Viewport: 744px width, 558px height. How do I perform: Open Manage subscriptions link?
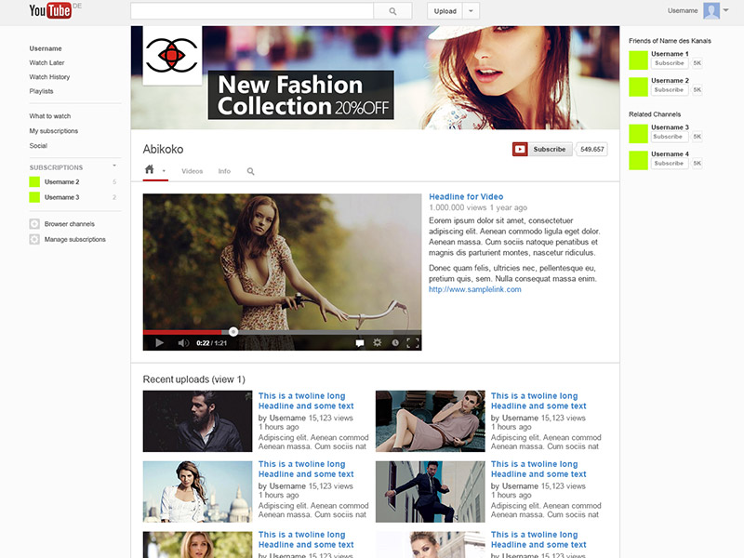pyautogui.click(x=75, y=239)
